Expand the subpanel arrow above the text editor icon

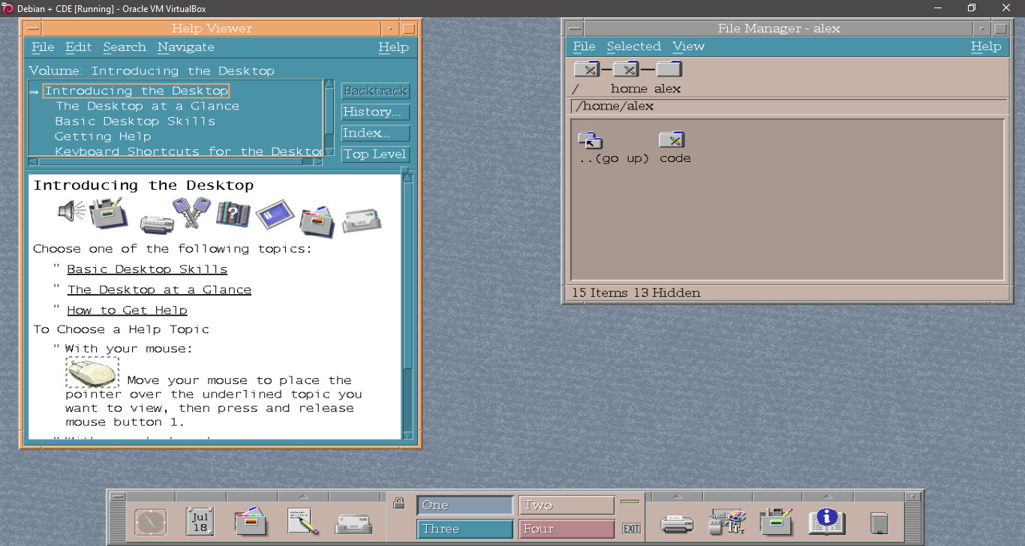coord(303,496)
